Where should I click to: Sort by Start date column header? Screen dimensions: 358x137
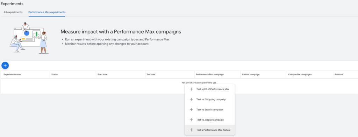102,75
